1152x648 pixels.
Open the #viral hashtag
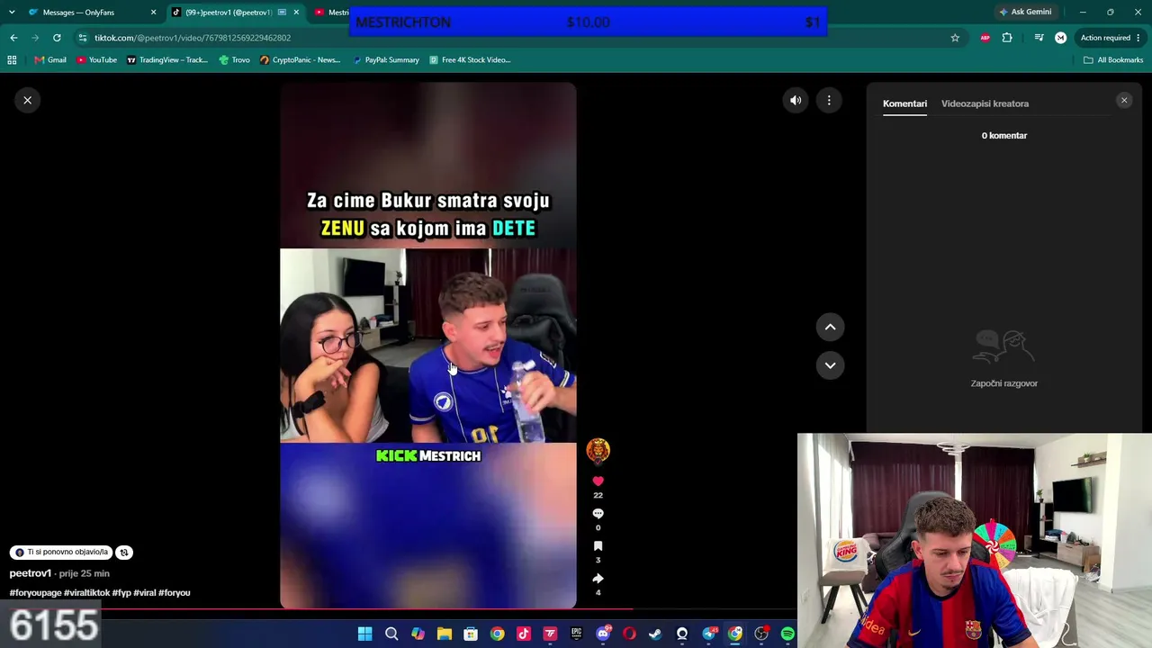click(x=145, y=593)
